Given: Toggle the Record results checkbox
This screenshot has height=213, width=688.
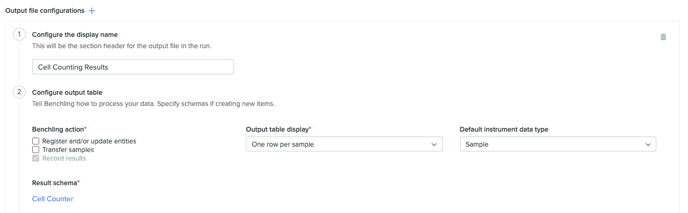Looking at the screenshot, I should [x=36, y=158].
